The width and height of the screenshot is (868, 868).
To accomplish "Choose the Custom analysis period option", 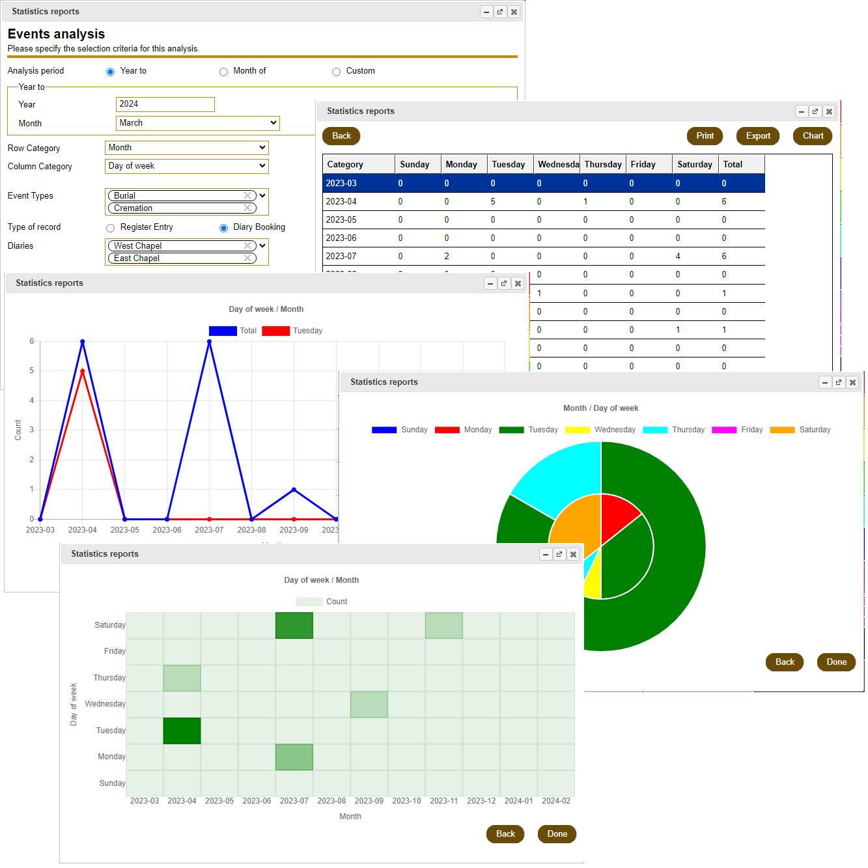I will (x=336, y=72).
